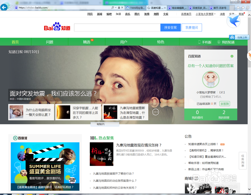
Task: Open card 没穿宇航服，人能在不同的星球上活多久？
Action: [78, 112]
